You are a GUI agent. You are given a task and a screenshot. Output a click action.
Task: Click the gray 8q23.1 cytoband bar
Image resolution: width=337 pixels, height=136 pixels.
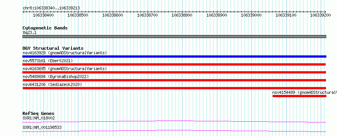175,37
